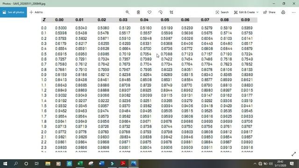299x168 pixels.
Task: Click the See all photos button
Action: point(14,12)
